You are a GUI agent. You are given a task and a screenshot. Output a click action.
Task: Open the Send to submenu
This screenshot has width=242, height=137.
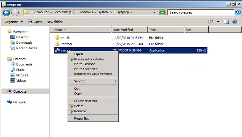coord(93,81)
